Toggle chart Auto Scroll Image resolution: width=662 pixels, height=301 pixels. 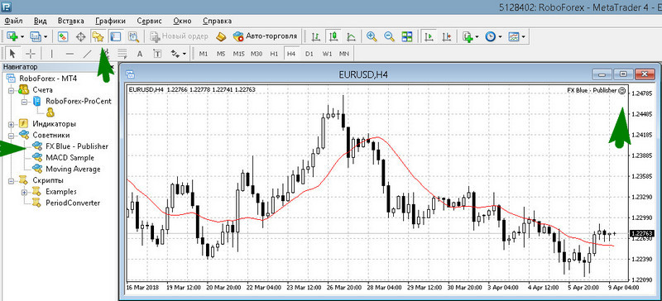click(x=429, y=36)
